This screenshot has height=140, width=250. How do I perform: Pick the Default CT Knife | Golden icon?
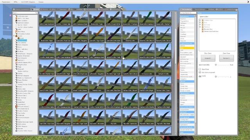pos(47,84)
